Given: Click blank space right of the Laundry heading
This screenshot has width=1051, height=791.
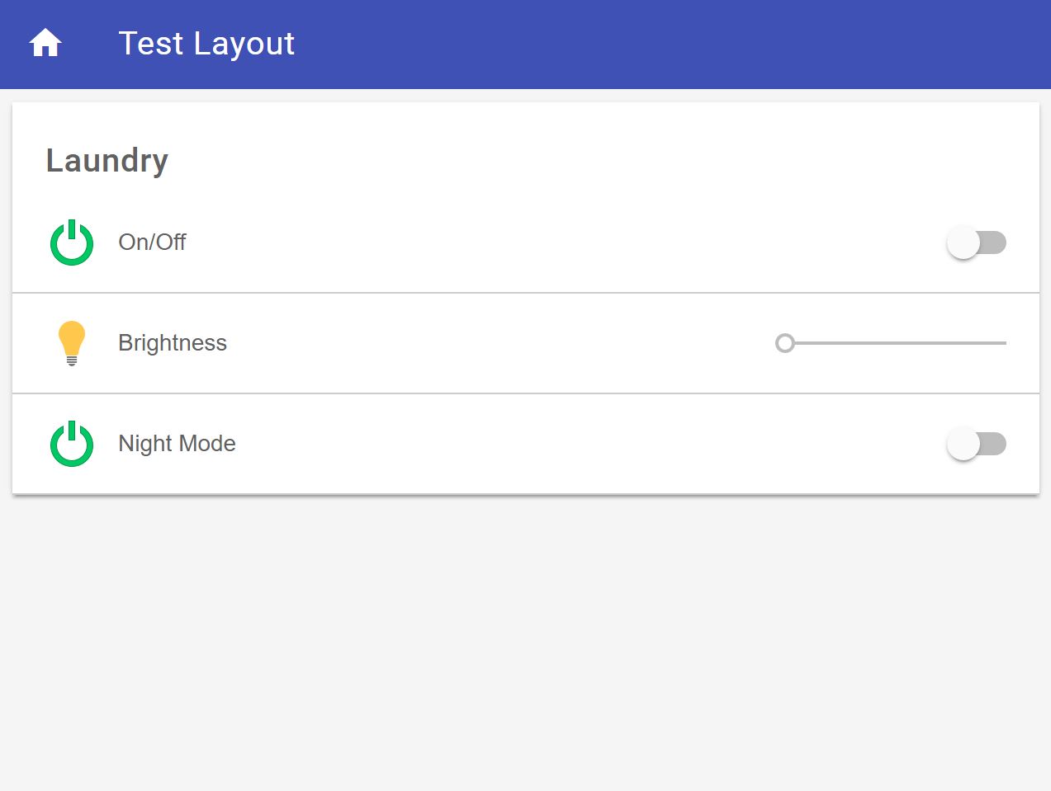Looking at the screenshot, I should pos(578,160).
